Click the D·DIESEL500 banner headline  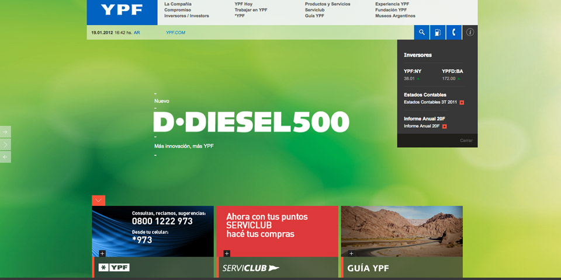(x=251, y=122)
